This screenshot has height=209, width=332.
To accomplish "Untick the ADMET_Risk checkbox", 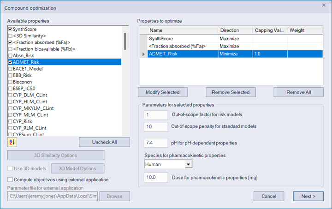I will [10, 62].
